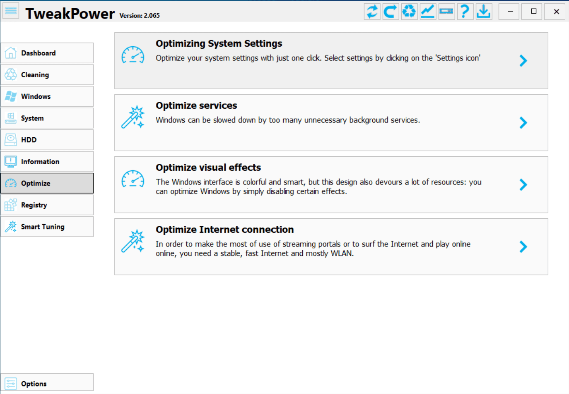Show the Information section
The height and width of the screenshot is (394, 569).
tap(47, 162)
